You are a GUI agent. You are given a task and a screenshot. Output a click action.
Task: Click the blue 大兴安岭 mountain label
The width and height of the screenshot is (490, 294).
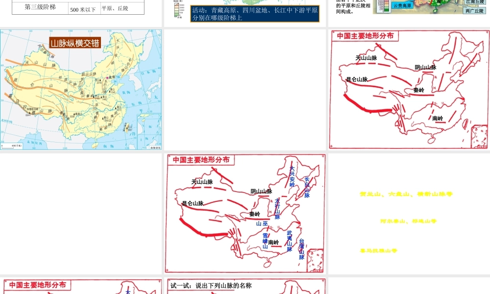[x=292, y=176]
